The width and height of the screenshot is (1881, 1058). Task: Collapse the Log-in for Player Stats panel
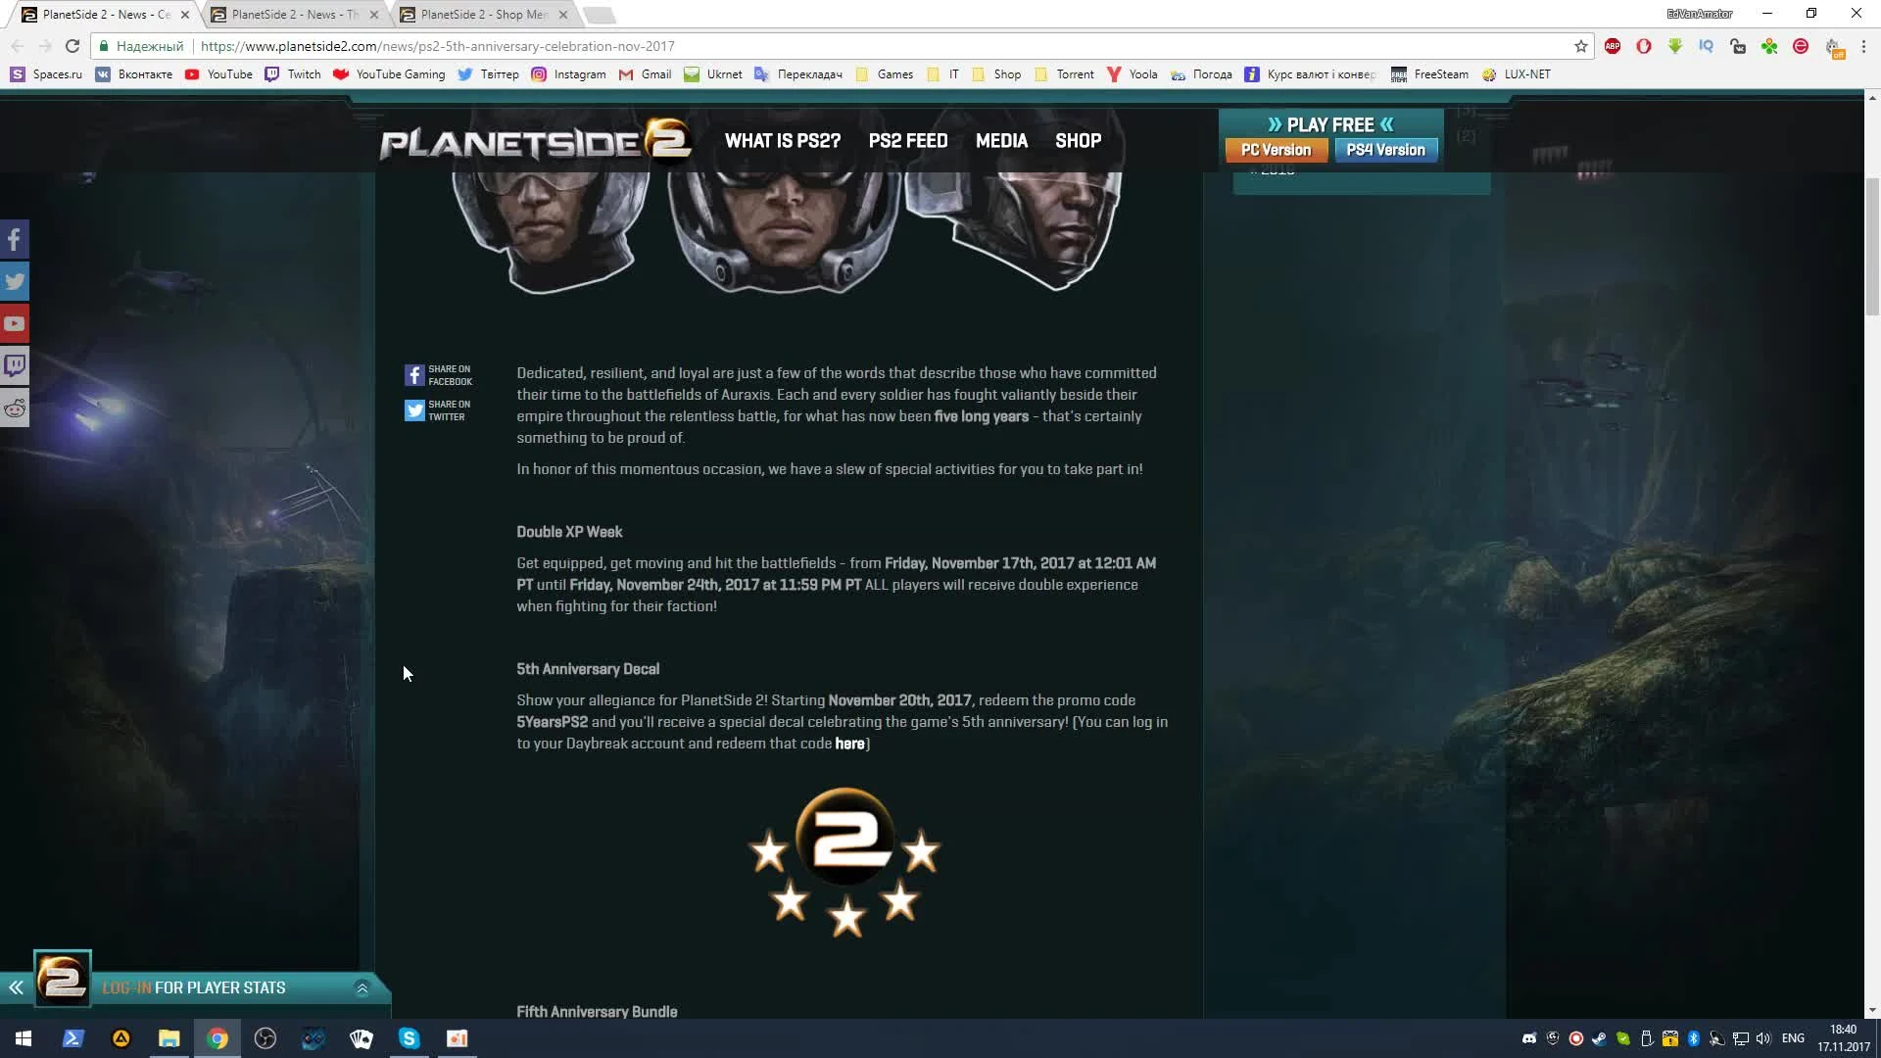click(x=362, y=987)
